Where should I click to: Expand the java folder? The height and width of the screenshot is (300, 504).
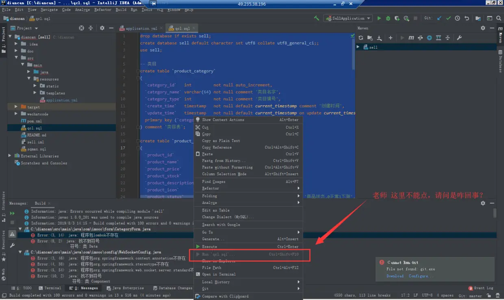(x=29, y=72)
